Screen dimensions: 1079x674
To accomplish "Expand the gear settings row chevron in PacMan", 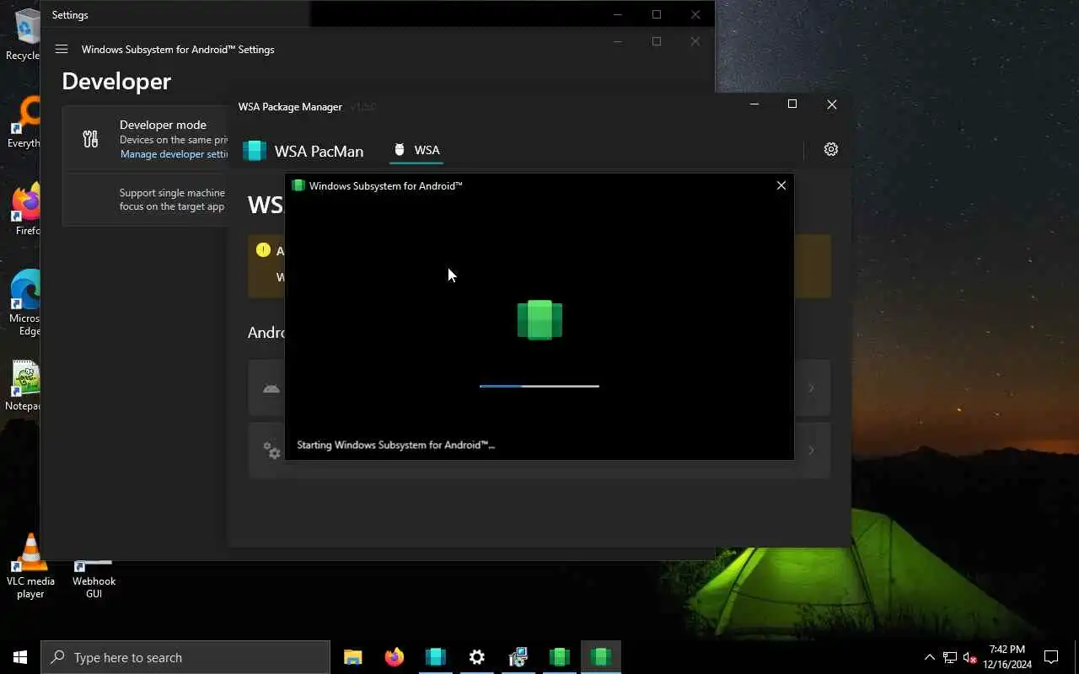I will [811, 450].
